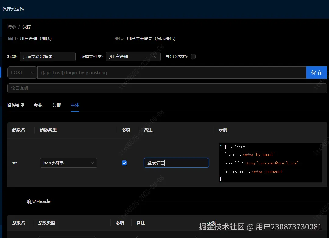Viewport: 329px width, 238px height.
Task: Switch to the 路径变量 tab
Action: tap(16, 105)
